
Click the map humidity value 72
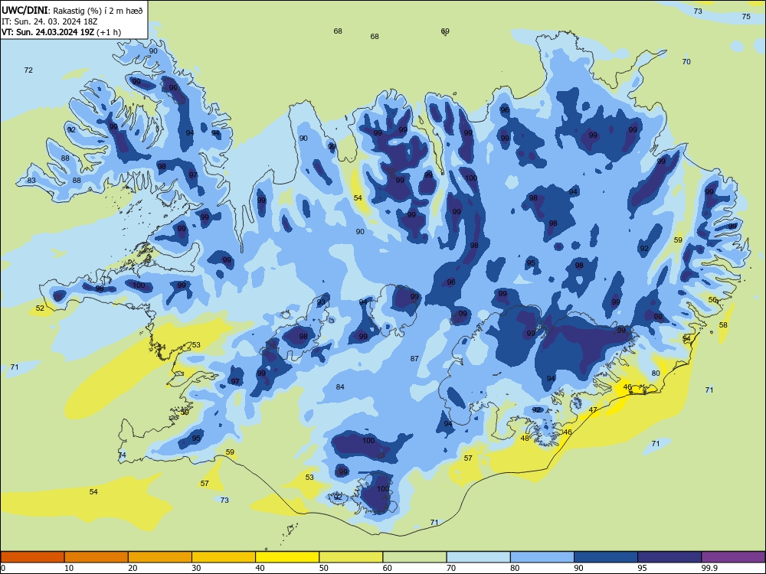(28, 70)
